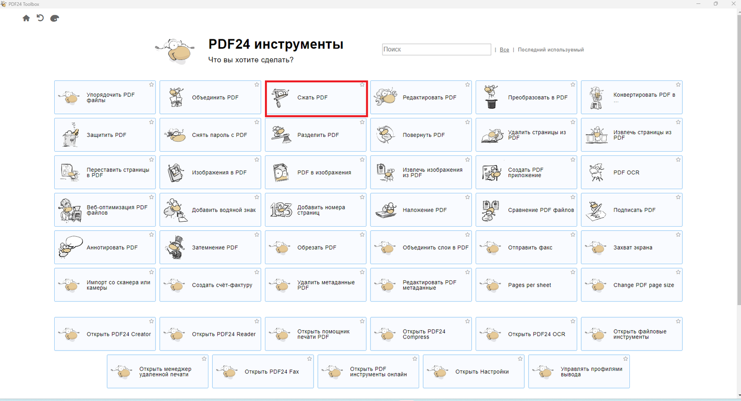
Task: Open the Удалить метаданные PDF tool
Action: 315,285
